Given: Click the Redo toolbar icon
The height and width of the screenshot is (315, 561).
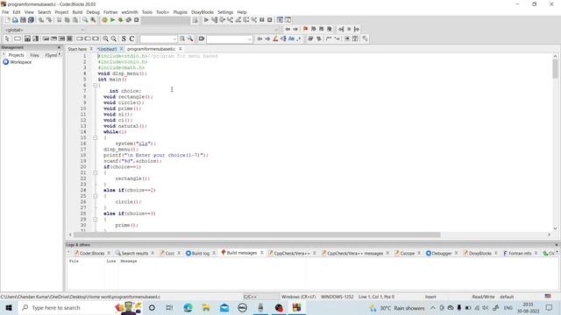Looking at the screenshot, I should tap(49, 20).
